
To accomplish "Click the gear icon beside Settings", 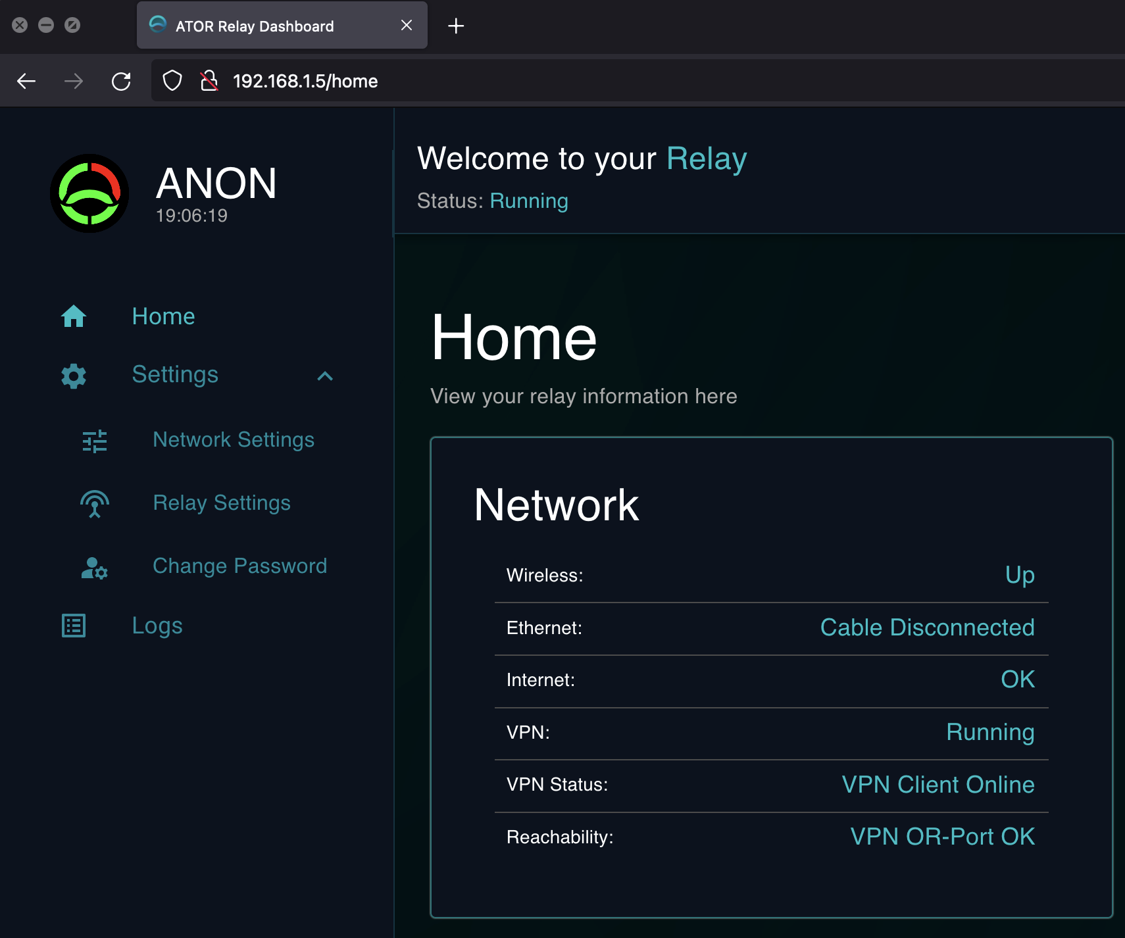I will click(x=74, y=376).
